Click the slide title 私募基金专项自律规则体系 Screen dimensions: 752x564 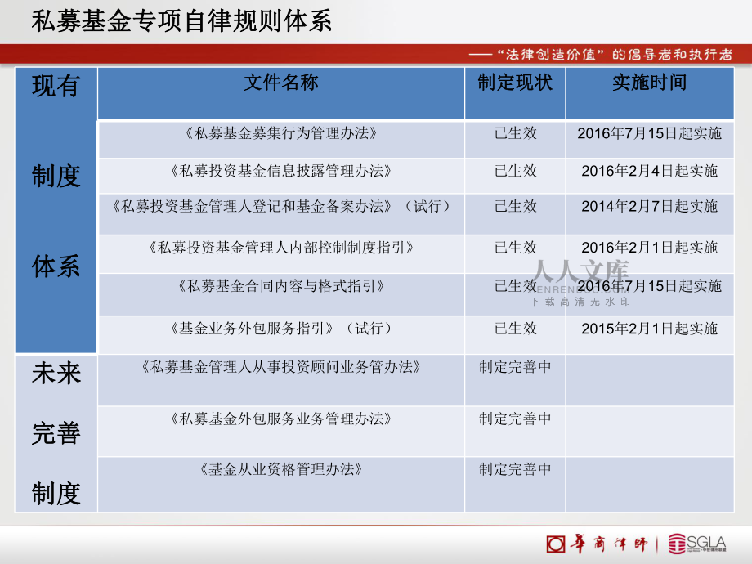coord(181,21)
